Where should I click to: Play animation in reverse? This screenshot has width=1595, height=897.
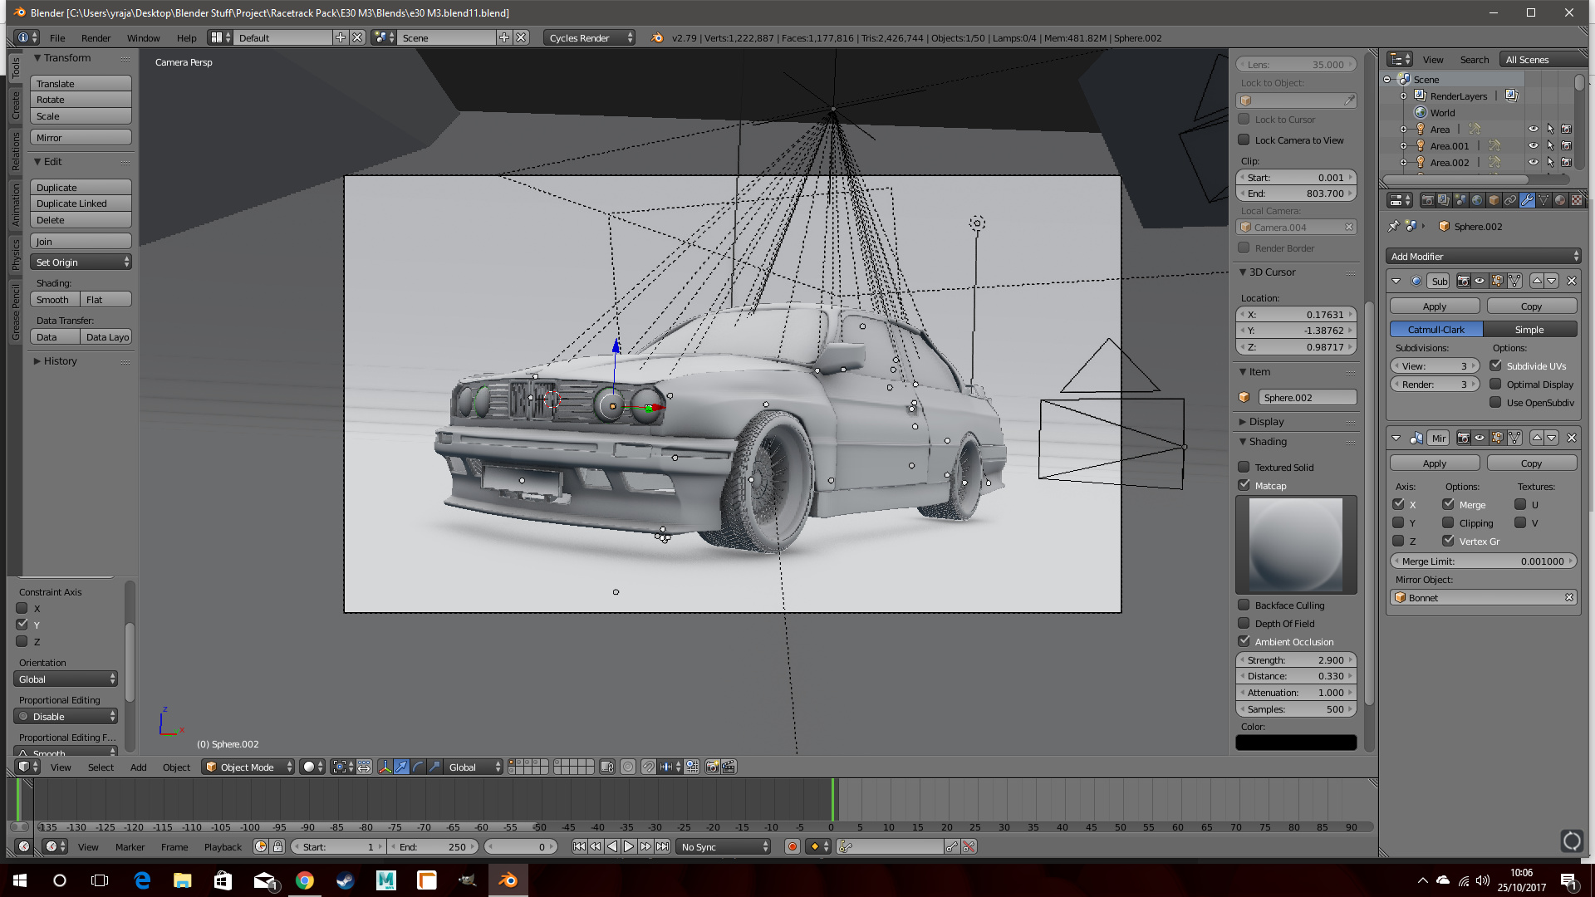pyautogui.click(x=612, y=847)
